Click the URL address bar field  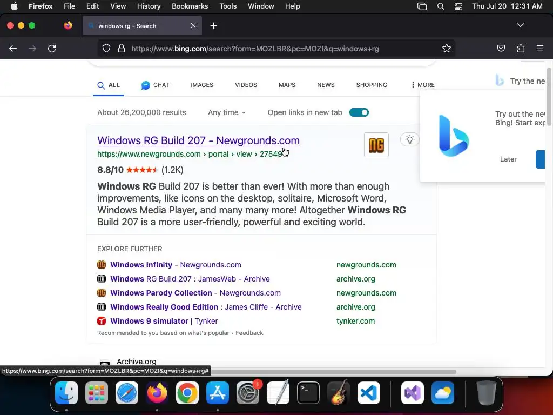[x=276, y=49]
